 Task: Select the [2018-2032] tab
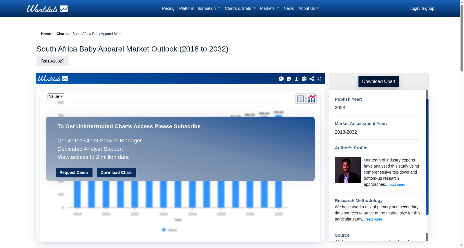coord(52,61)
